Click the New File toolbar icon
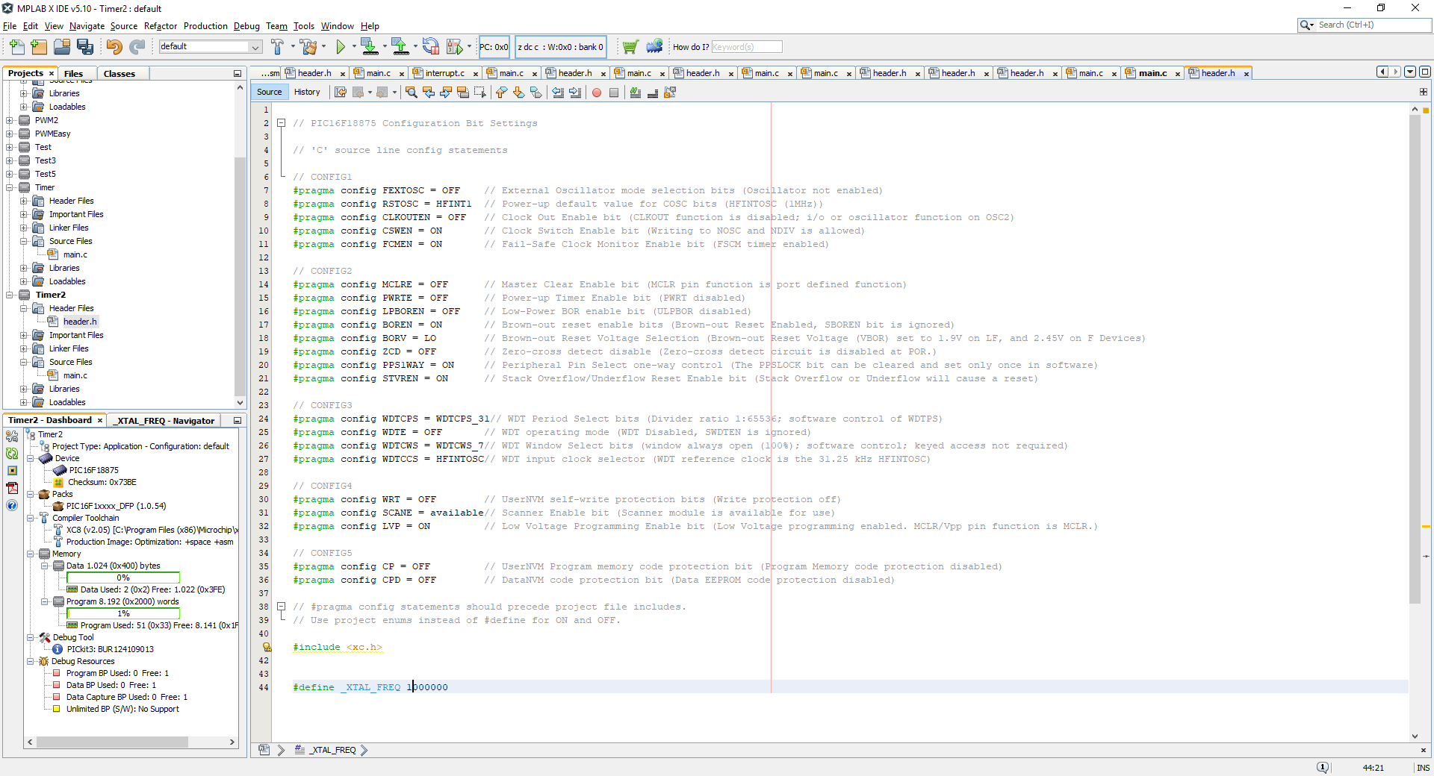1434x776 pixels. click(16, 47)
